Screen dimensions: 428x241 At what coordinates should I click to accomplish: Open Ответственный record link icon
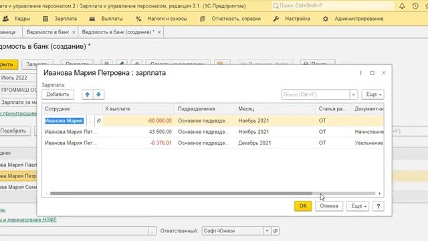point(276,231)
